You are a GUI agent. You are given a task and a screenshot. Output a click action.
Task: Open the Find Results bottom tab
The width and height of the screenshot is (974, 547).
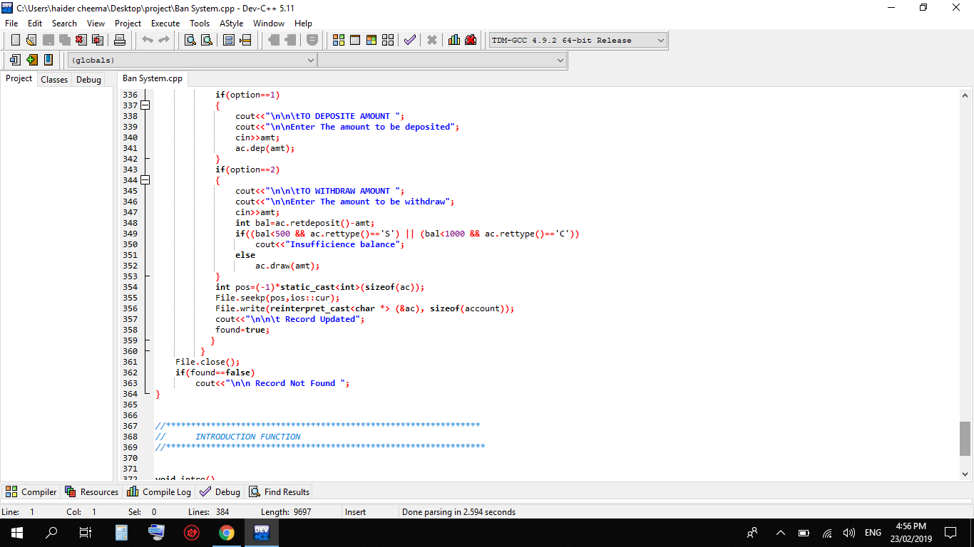279,491
